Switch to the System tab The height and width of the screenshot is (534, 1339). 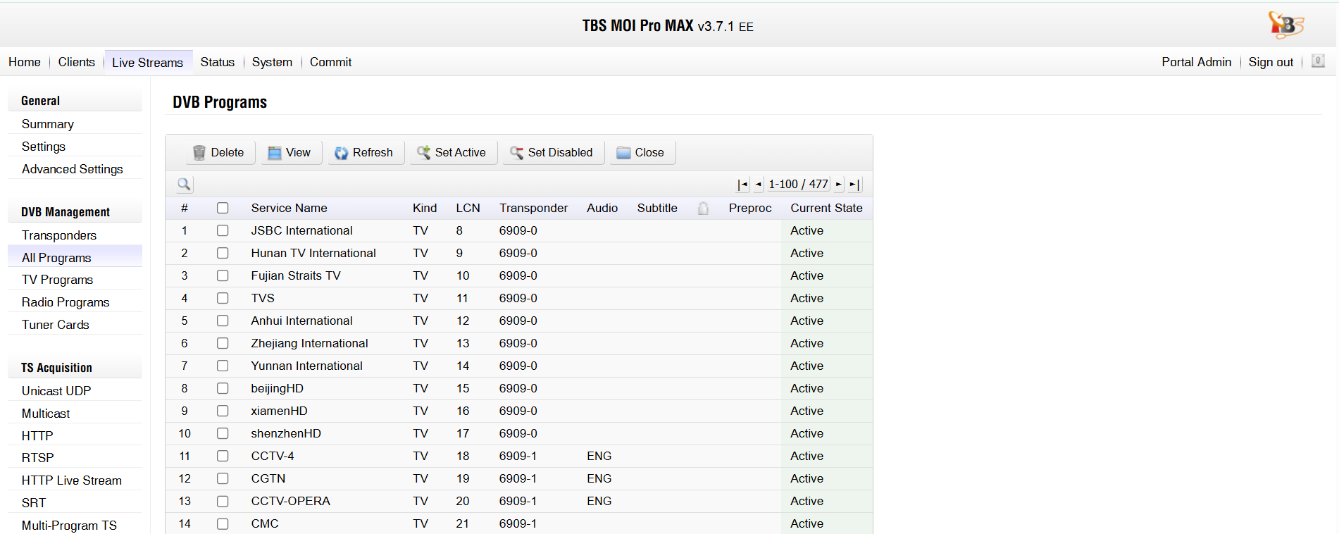(272, 62)
